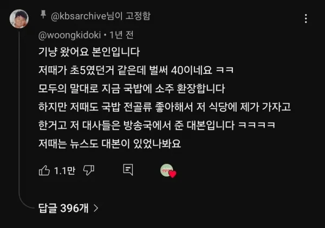Click the pin icon beside @kbsarchive
The height and width of the screenshot is (228, 325).
tap(43, 14)
